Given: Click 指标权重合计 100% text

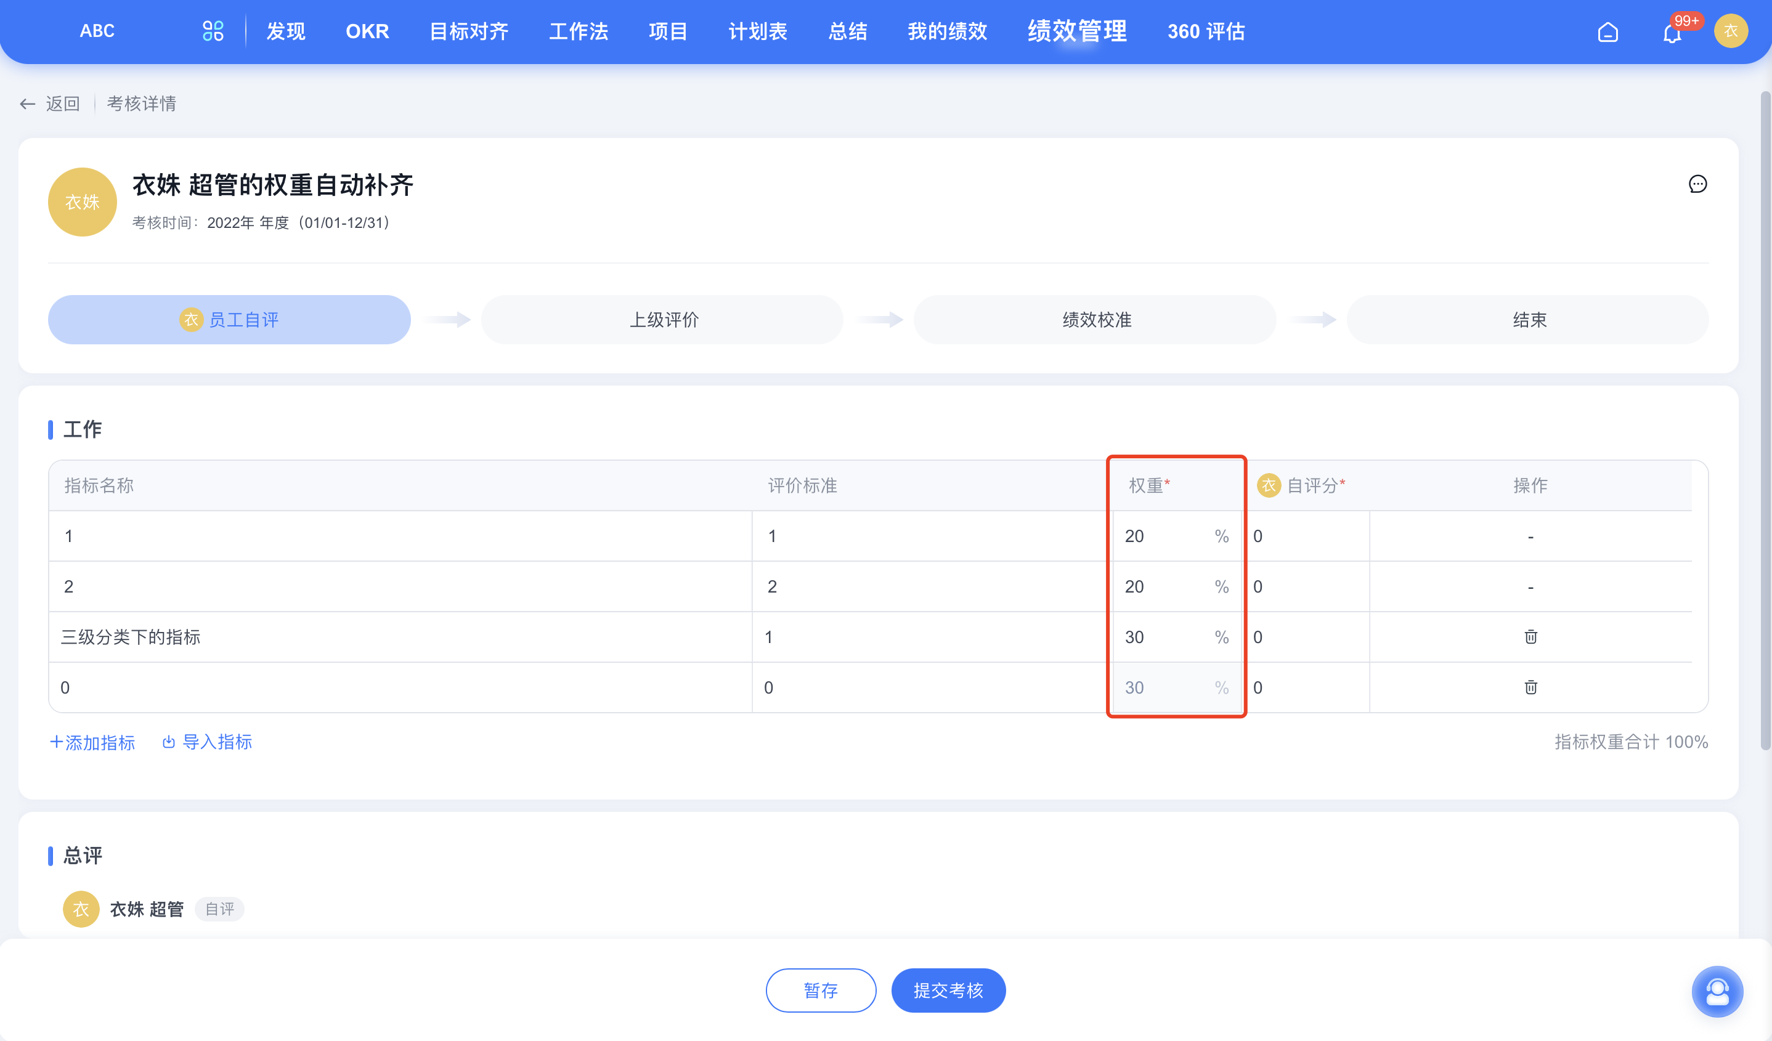Looking at the screenshot, I should [1631, 742].
